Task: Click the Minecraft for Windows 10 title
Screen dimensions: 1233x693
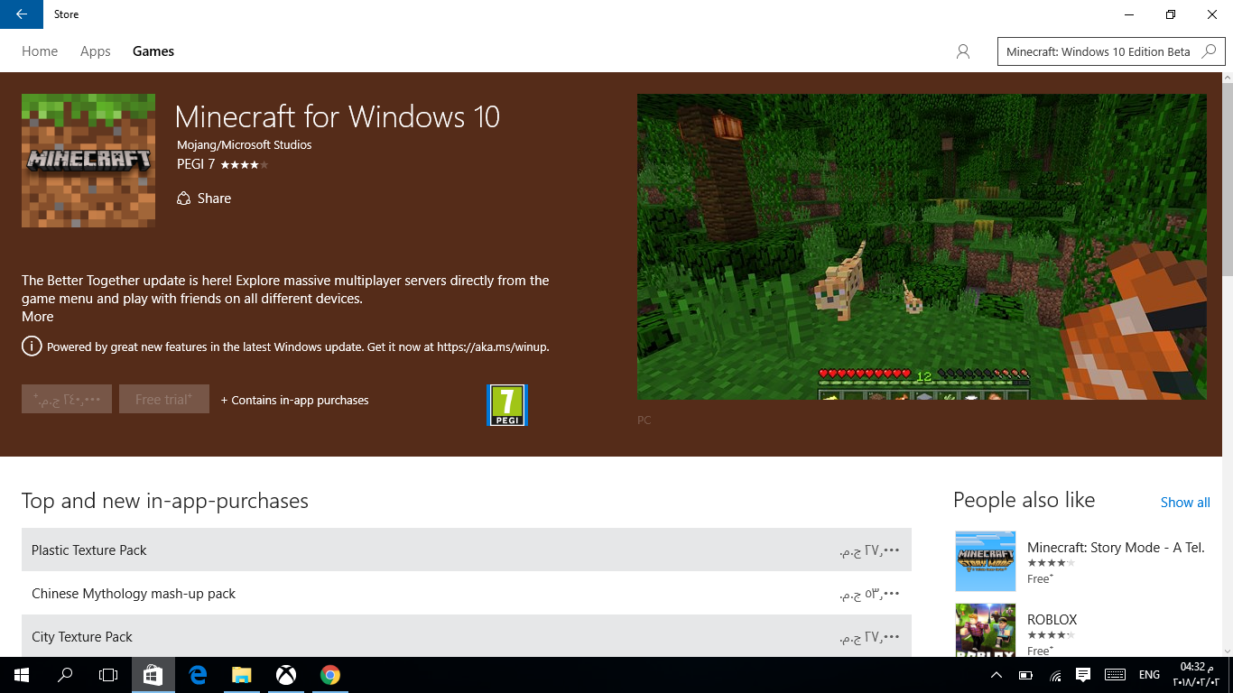Action: pyautogui.click(x=338, y=116)
